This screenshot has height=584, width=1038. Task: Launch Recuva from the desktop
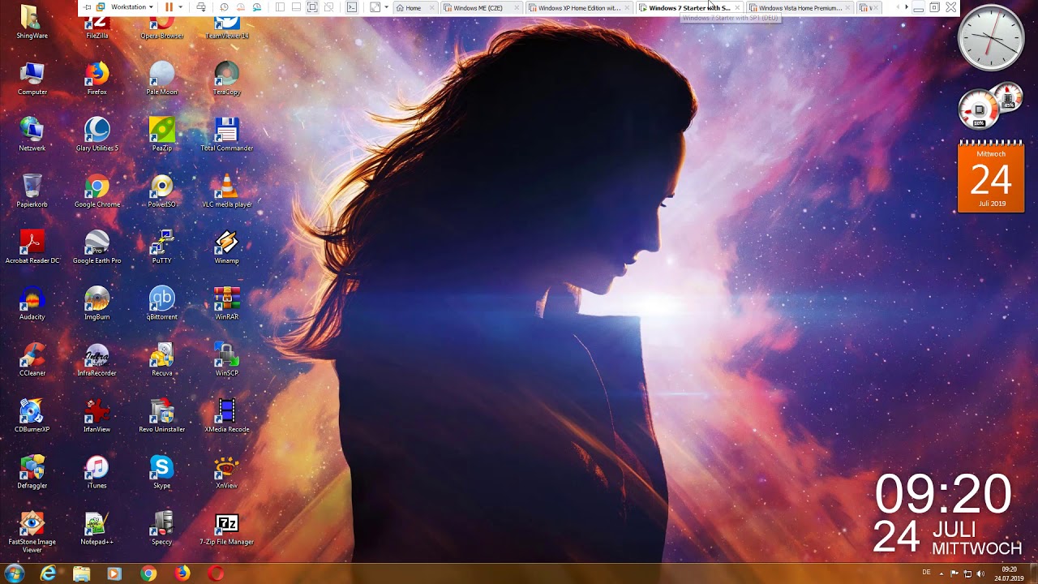[161, 359]
